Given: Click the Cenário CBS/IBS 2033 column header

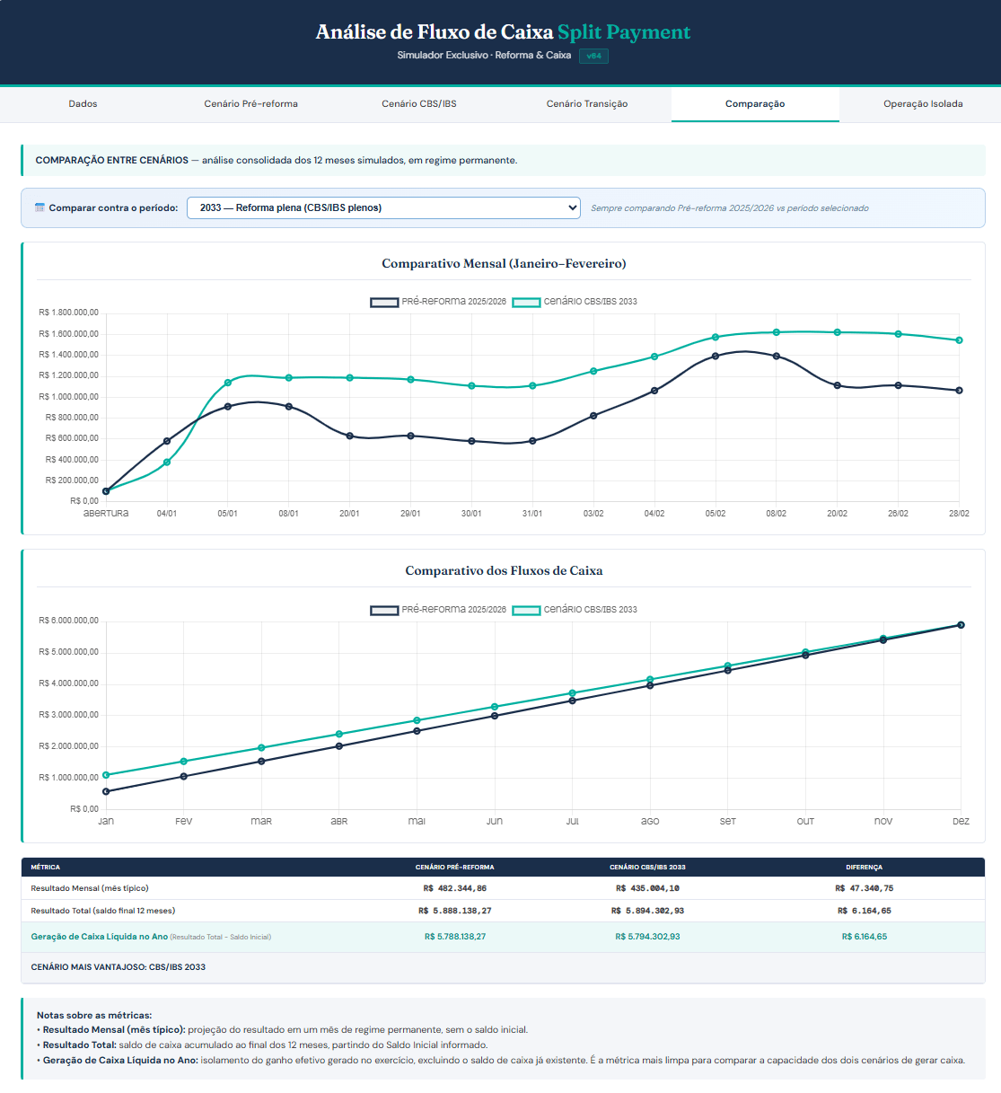Looking at the screenshot, I should 647,868.
